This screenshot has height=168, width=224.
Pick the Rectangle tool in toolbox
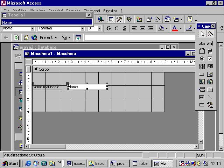(202, 105)
